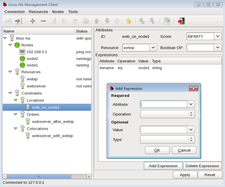Select the webserver_after_webip order constraint
Image resolution: width=225 pixels, height=187 pixels.
point(53,122)
